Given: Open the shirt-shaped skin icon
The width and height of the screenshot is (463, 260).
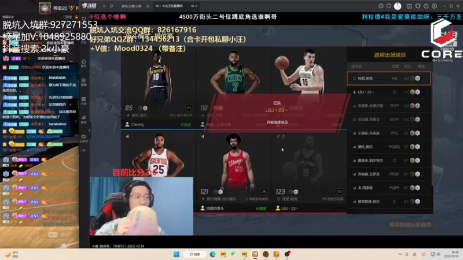Looking at the screenshot, I should (x=417, y=6).
